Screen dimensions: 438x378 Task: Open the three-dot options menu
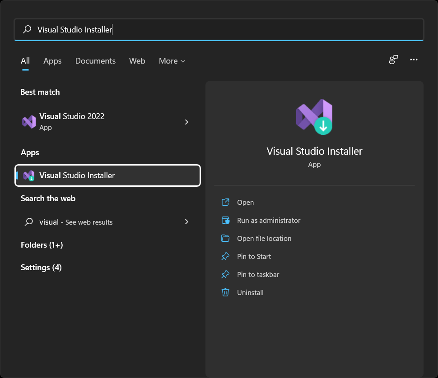pyautogui.click(x=414, y=60)
